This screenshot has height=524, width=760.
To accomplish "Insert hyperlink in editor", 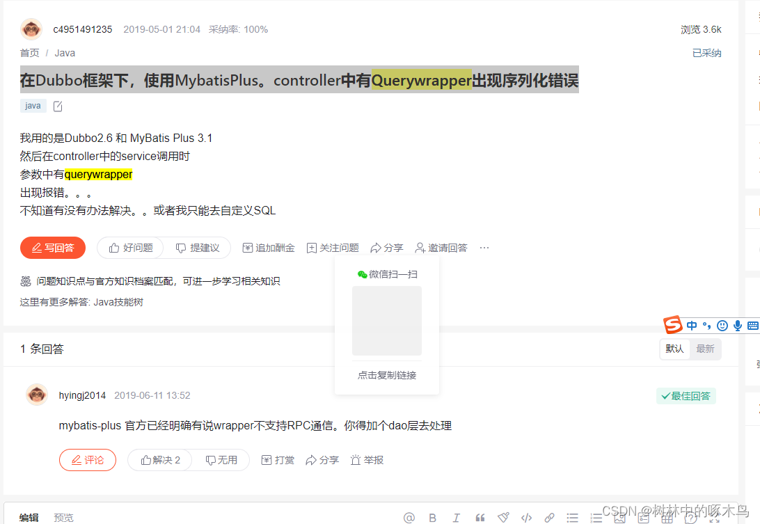I will pos(549,518).
